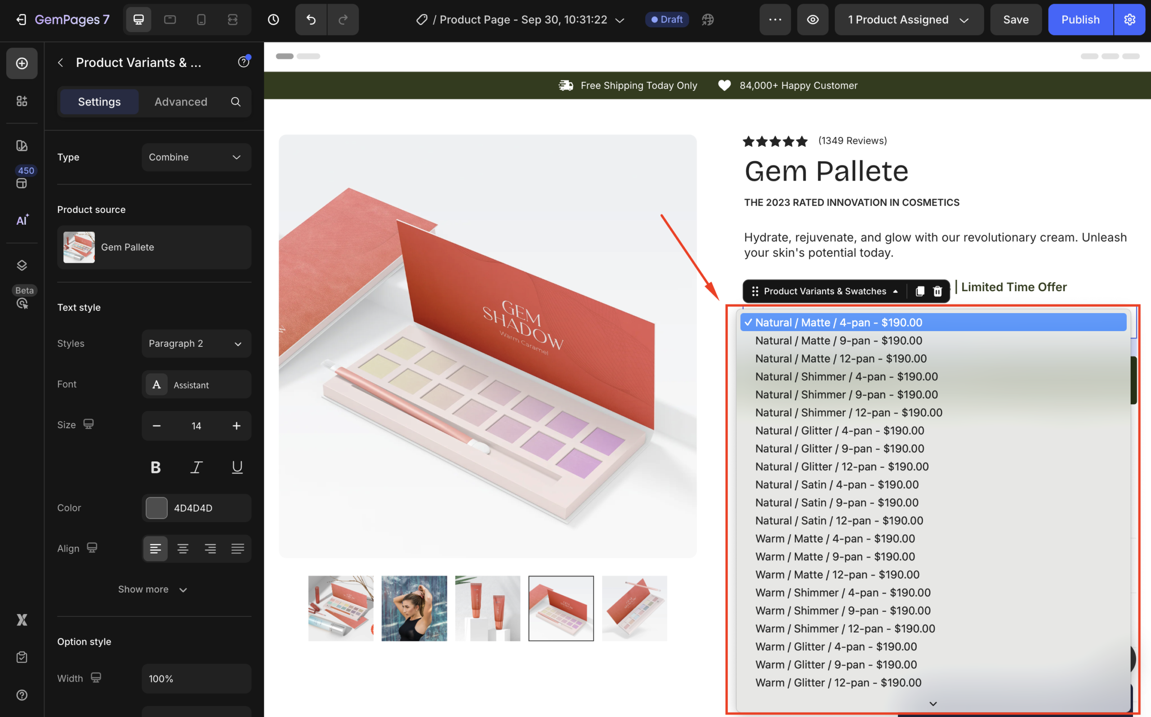Open the layers sidebar icon

tap(22, 265)
